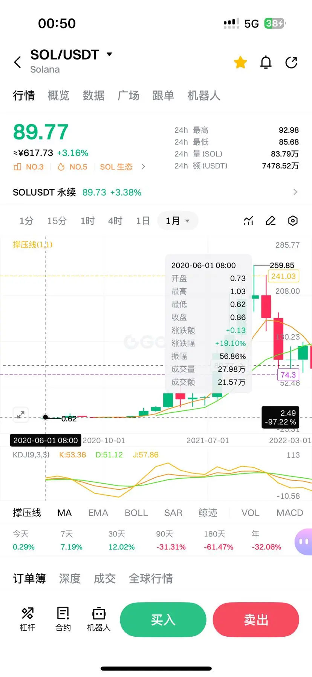Tap the NO.3 ranking badge
312x677 pixels.
[x=29, y=167]
